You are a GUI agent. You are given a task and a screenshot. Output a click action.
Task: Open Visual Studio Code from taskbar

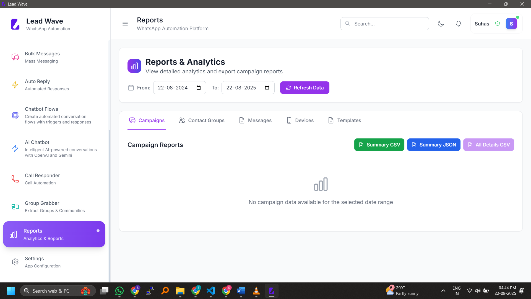coord(211,291)
